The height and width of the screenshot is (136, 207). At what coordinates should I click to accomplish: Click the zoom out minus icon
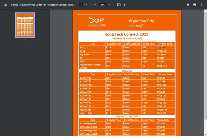coord(95,5)
